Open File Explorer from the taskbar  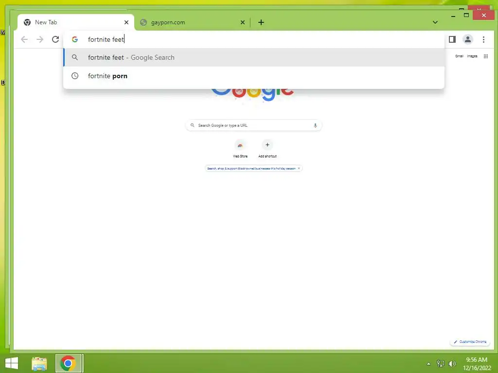[x=39, y=363]
